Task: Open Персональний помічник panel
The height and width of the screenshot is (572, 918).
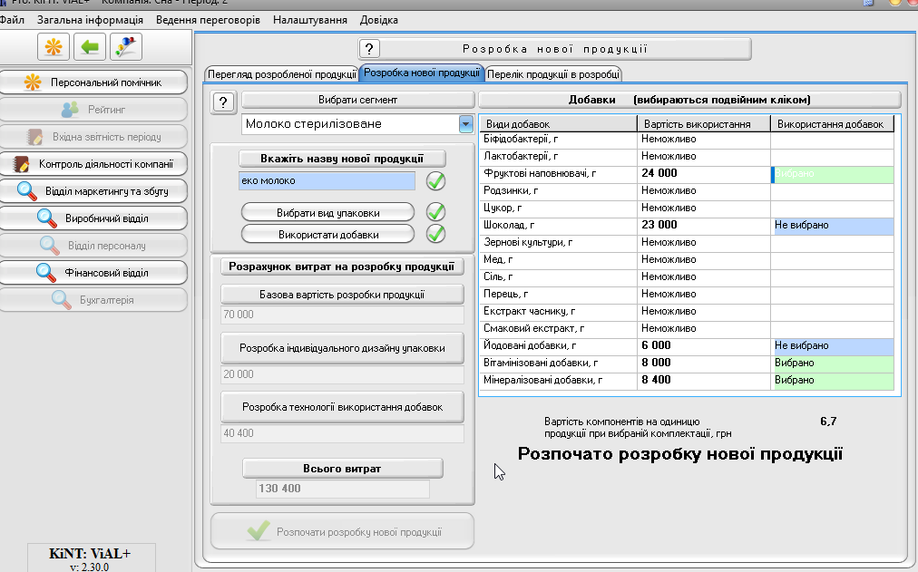Action: [x=94, y=82]
